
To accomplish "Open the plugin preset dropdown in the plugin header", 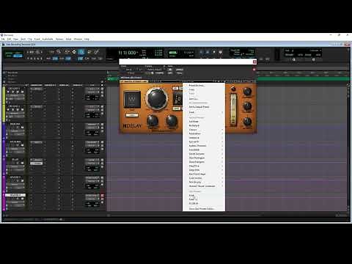I will pos(155,70).
